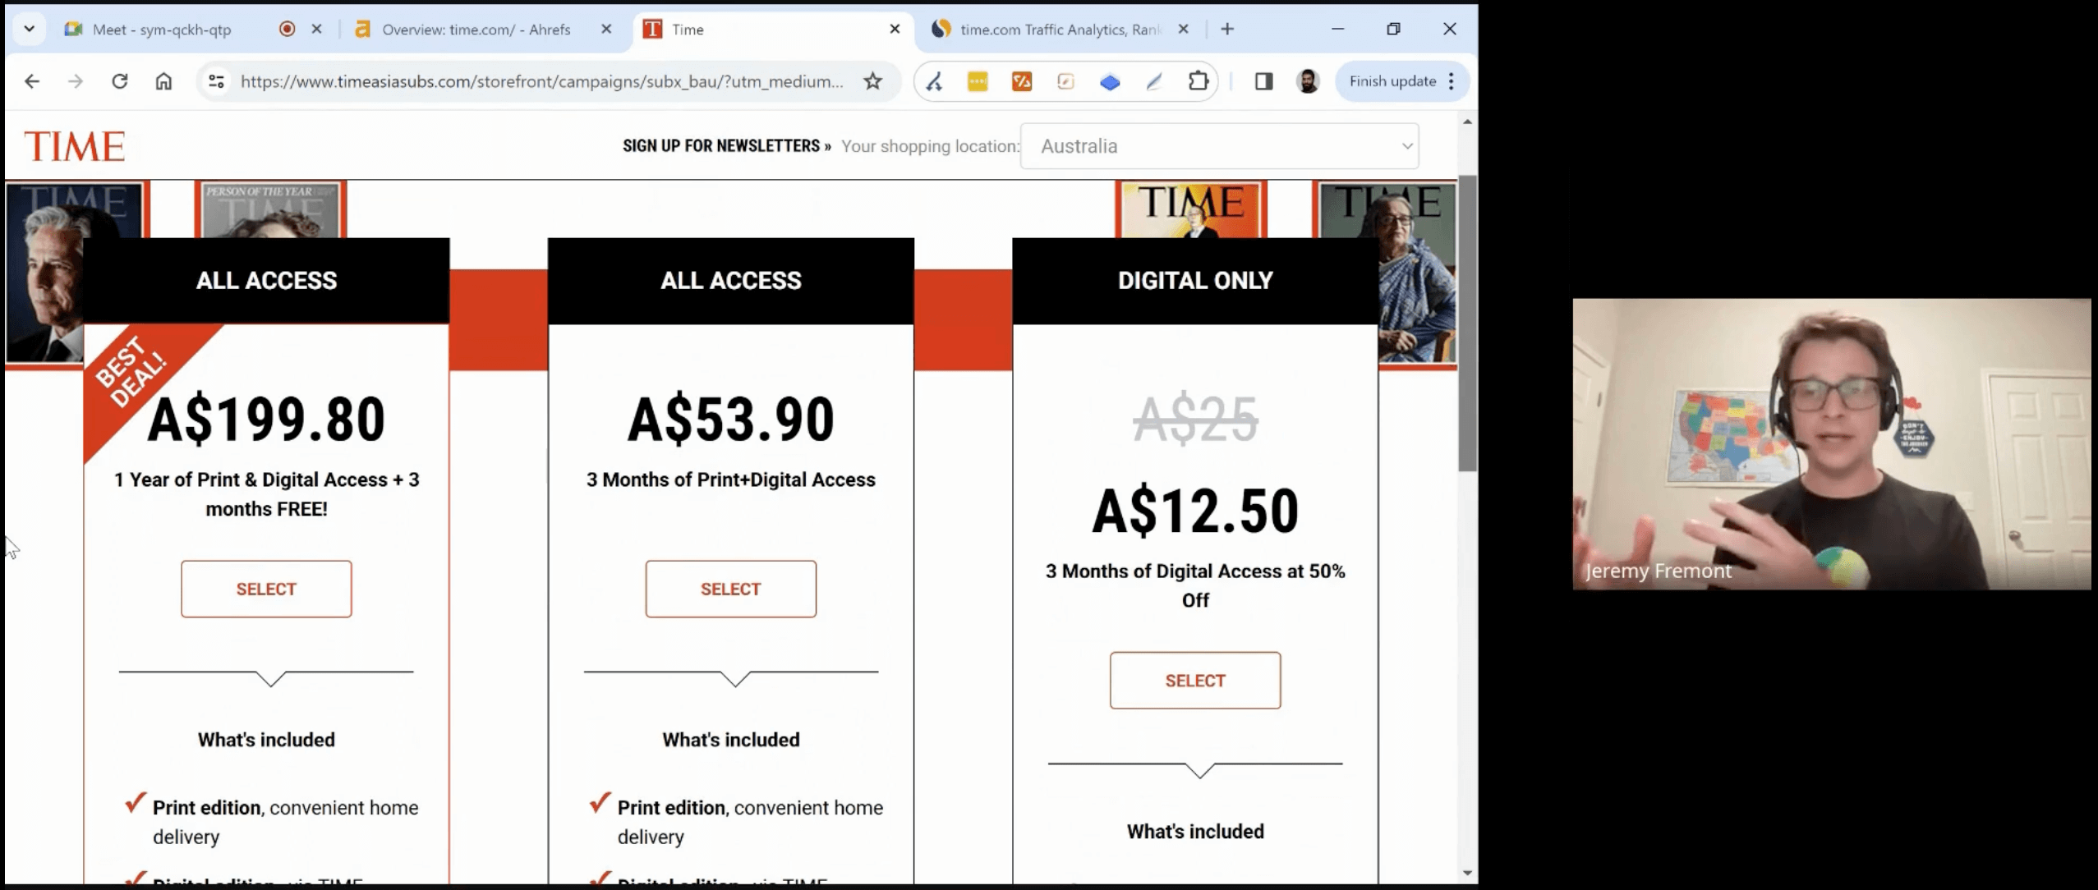Click the page vertical scrollbar thumb
This screenshot has height=890, width=2098.
[1467, 322]
